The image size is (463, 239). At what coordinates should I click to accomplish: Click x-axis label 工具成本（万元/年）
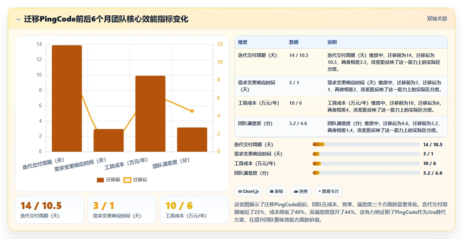[x=126, y=163]
